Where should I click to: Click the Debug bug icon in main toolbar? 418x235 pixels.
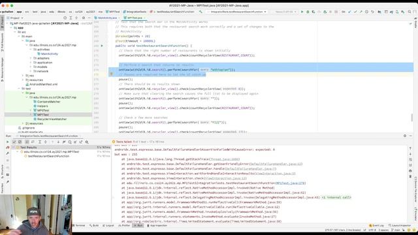(308, 12)
